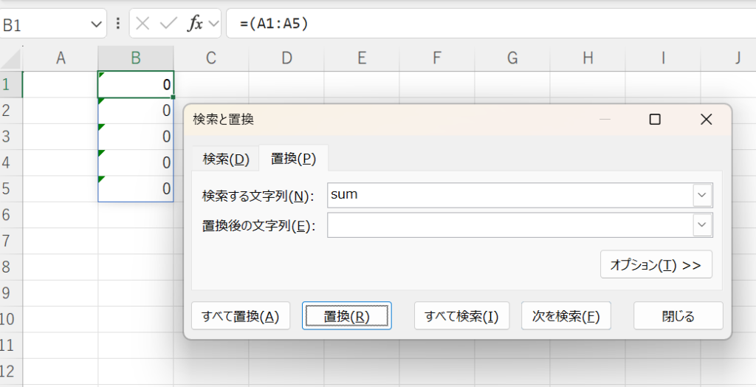Click cell B4 containing 0
Viewport: 756px width, 387px height.
pos(136,162)
